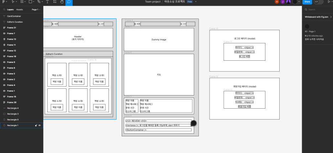333x153 pixels.
Task: Select the Rectangle shape tool
Action: click(30, 2)
